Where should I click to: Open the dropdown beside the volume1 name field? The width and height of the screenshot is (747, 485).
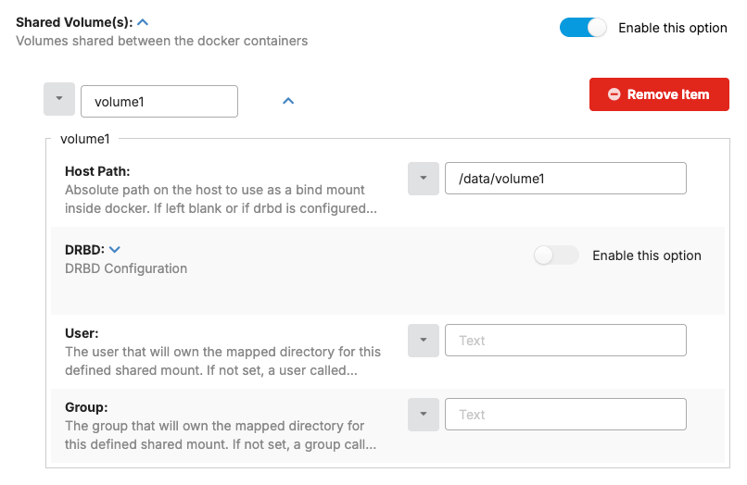click(x=59, y=99)
